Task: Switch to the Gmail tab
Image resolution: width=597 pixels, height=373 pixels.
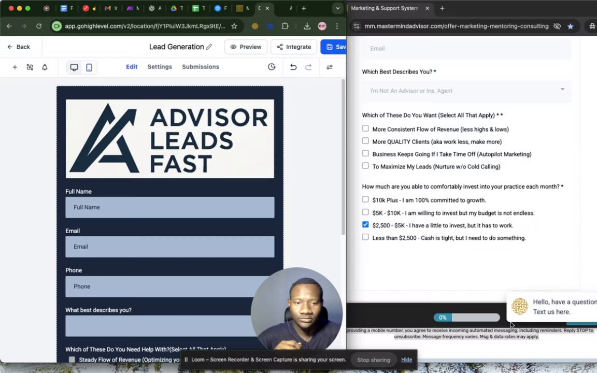Action: tap(110, 8)
